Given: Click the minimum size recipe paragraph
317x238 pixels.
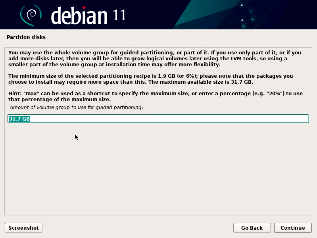Looking at the screenshot, I should pyautogui.click(x=151, y=79).
